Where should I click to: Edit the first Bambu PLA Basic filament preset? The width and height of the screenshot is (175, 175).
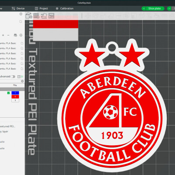22,43
